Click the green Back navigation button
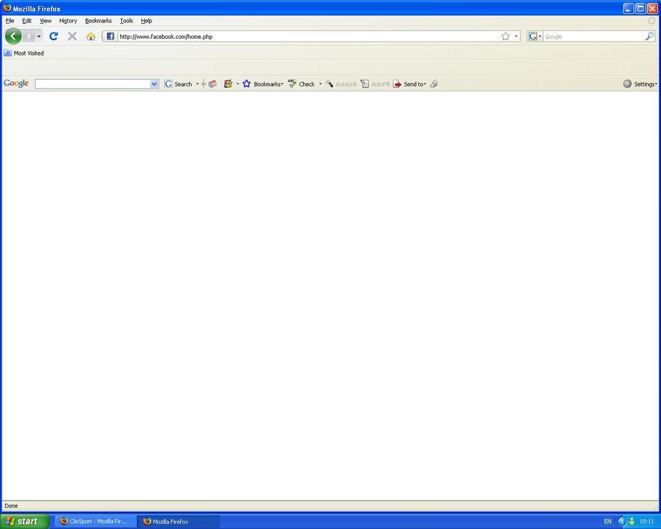 [13, 36]
